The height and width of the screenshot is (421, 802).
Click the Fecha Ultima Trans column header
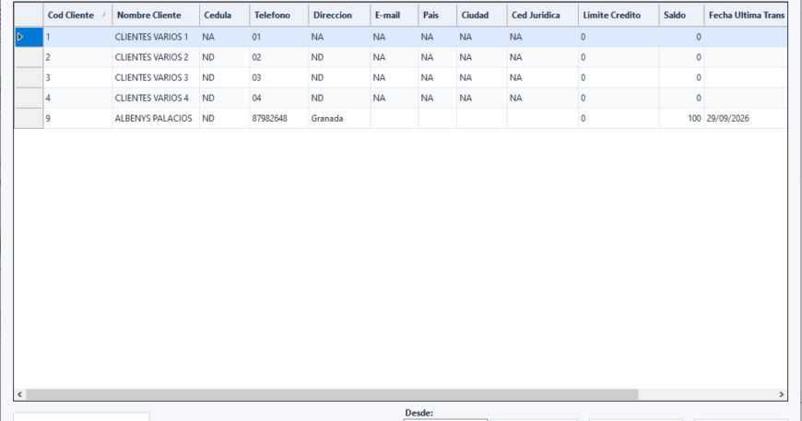[x=747, y=16]
